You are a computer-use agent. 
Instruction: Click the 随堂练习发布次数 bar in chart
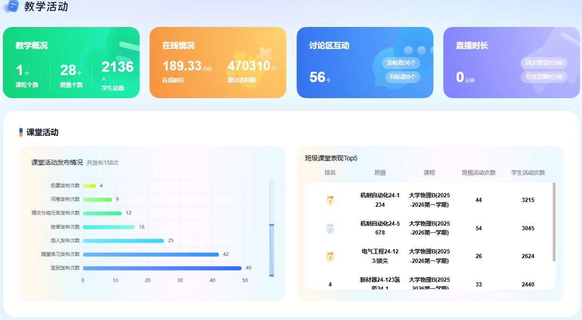[151, 254]
